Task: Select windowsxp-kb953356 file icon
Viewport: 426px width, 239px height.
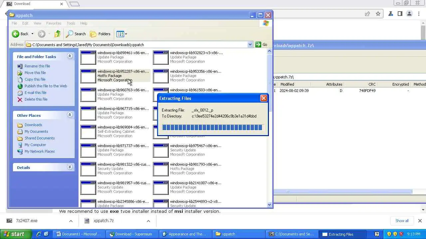Action: point(161,76)
